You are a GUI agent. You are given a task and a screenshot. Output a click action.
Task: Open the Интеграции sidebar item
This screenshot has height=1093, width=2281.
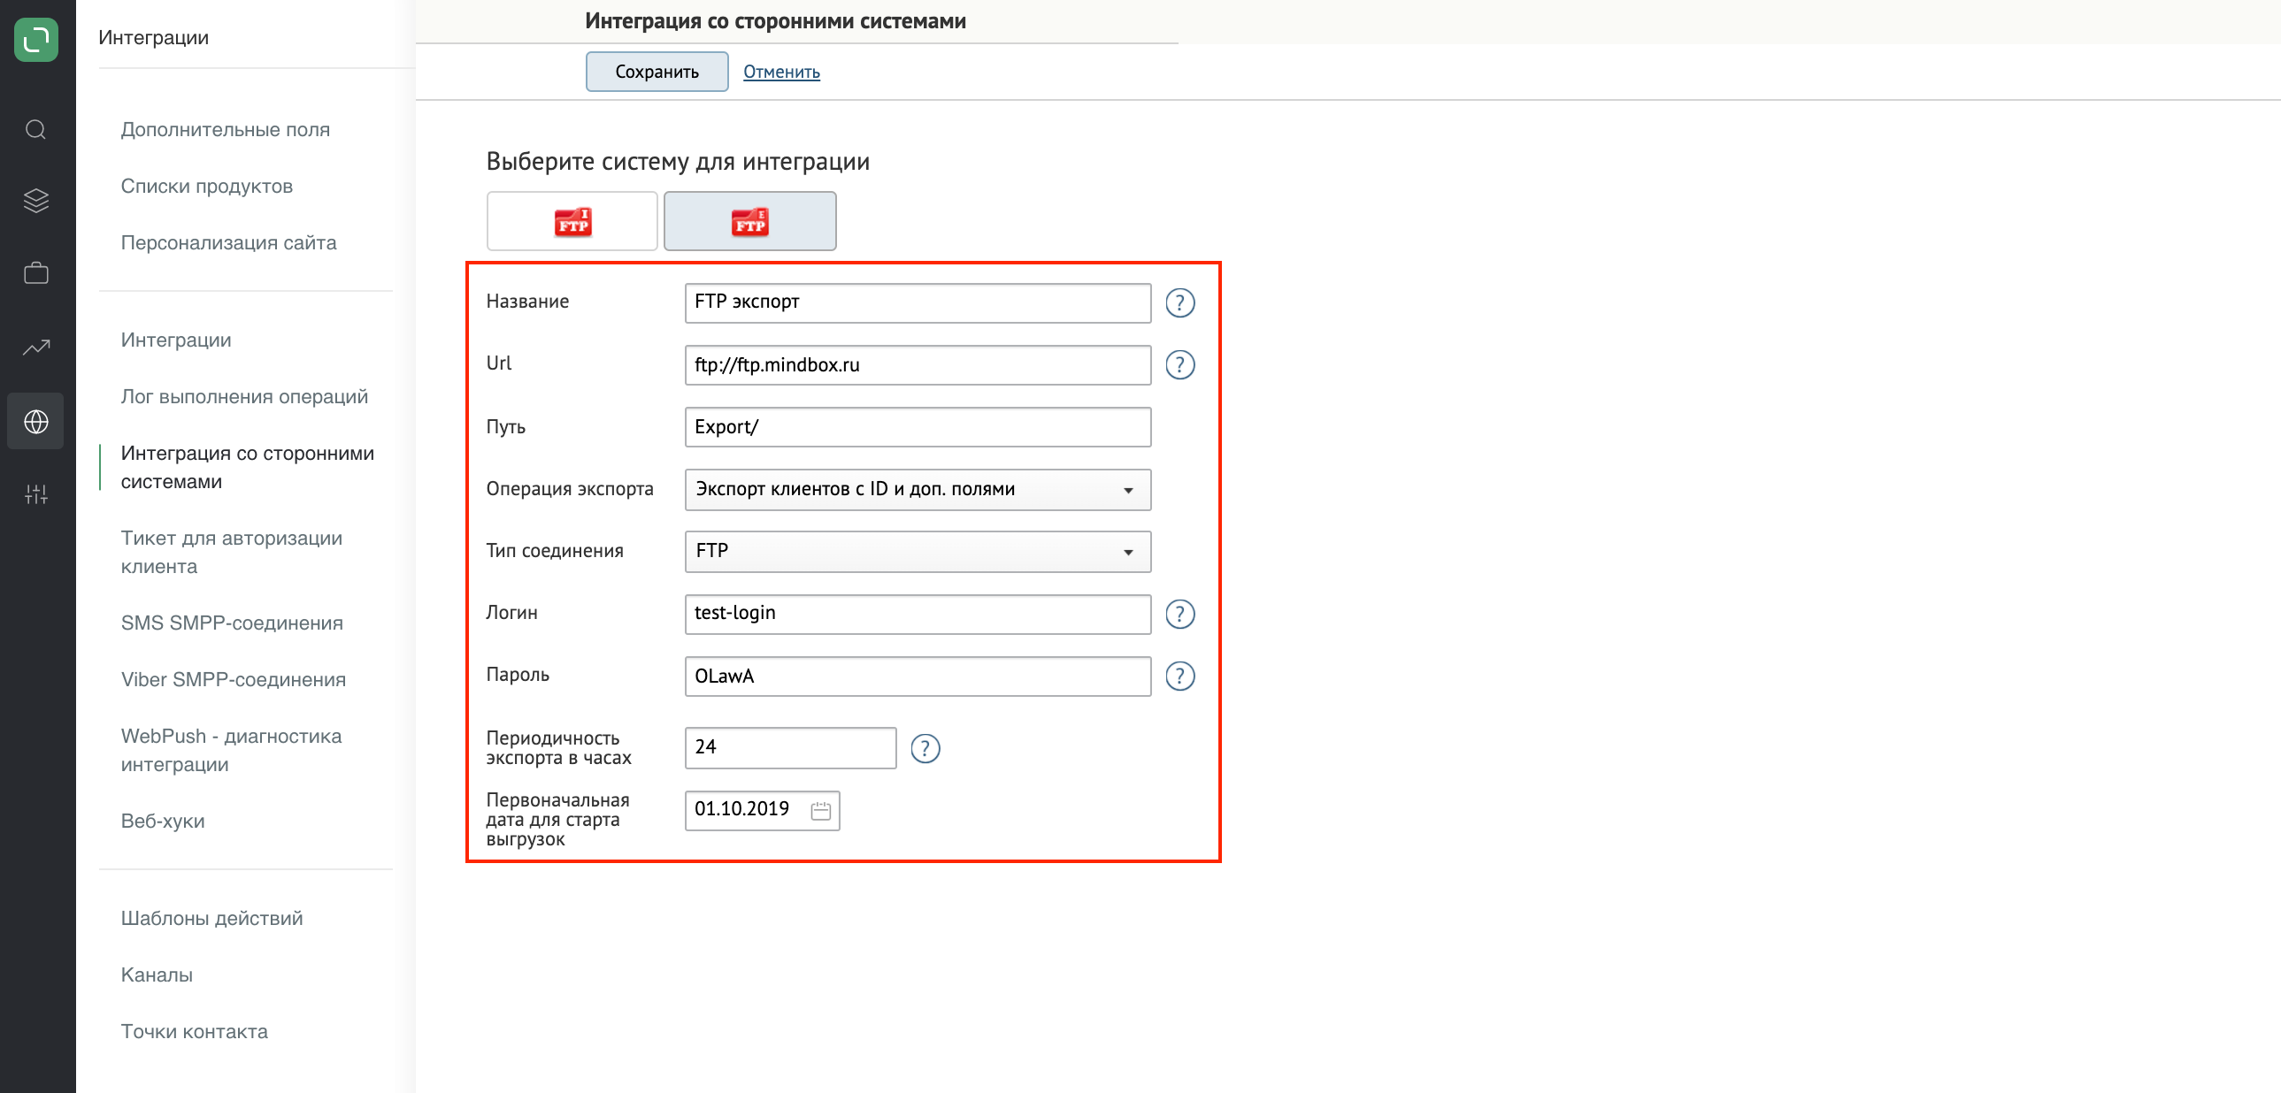coord(176,340)
